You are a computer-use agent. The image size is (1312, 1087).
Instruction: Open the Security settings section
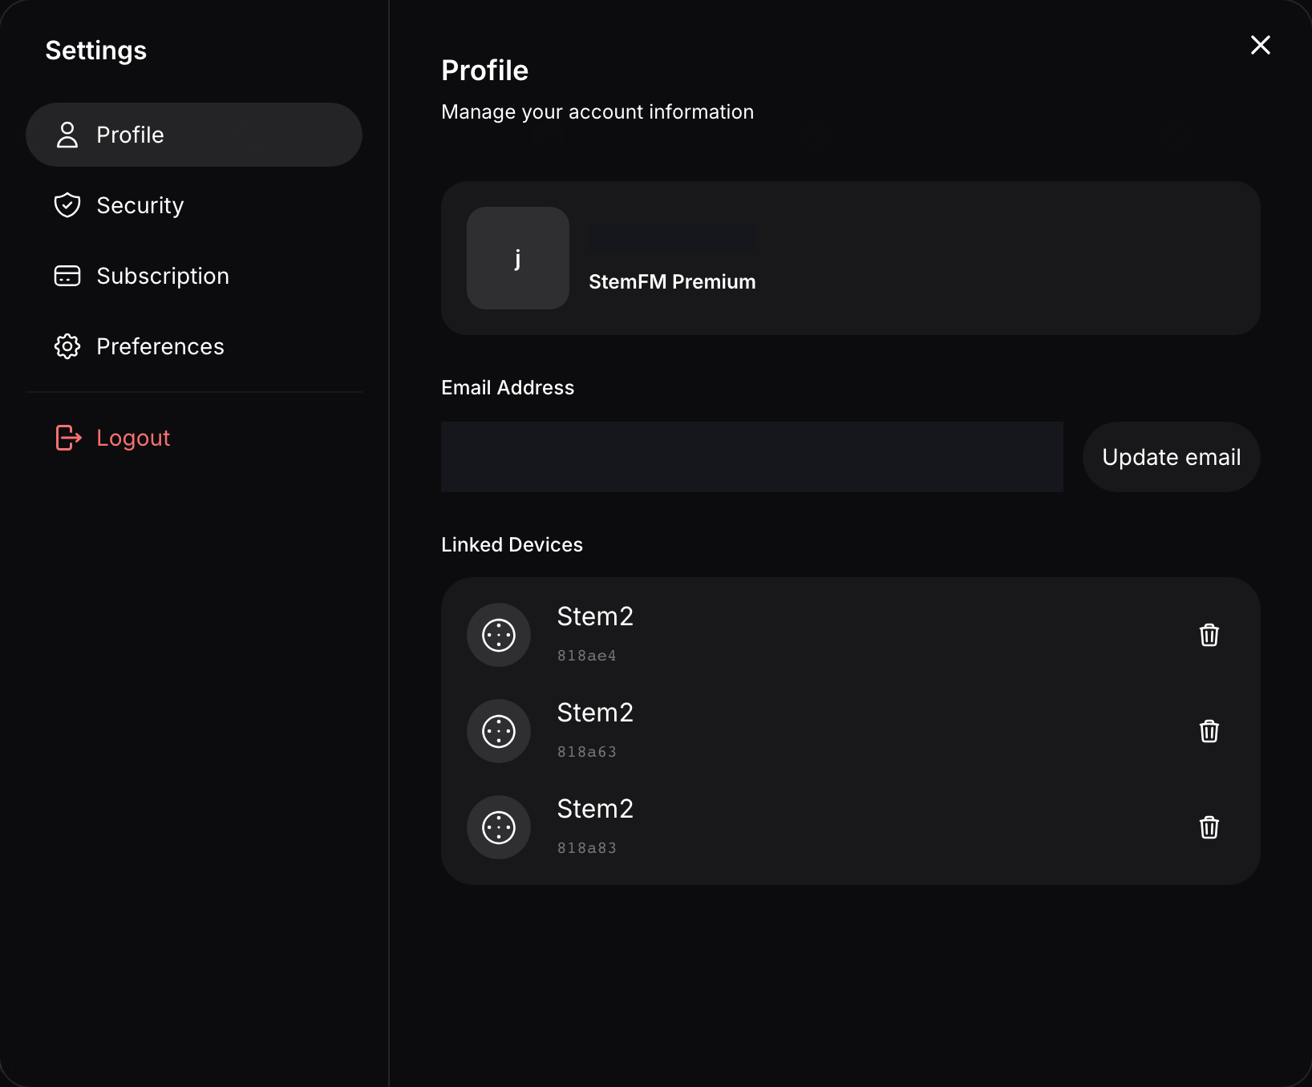tap(194, 205)
